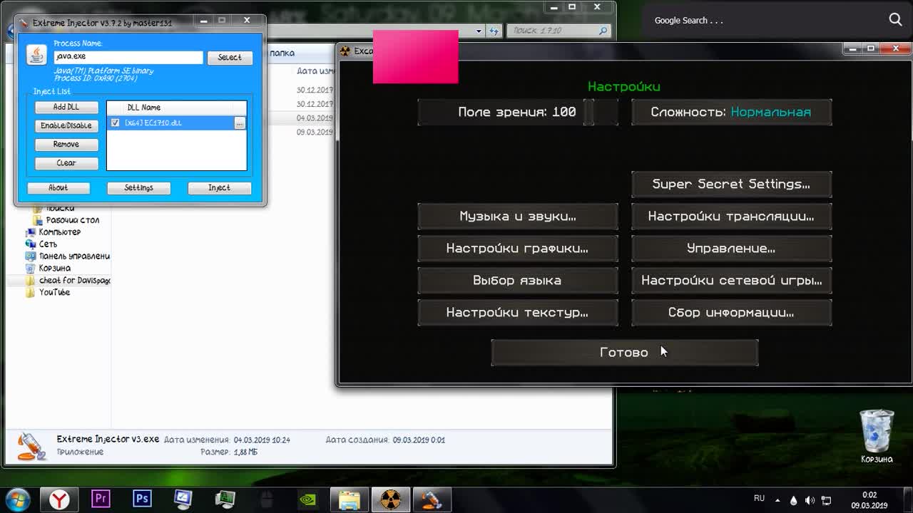
Task: Click the Explorer search magnifier icon
Action: pyautogui.click(x=603, y=31)
